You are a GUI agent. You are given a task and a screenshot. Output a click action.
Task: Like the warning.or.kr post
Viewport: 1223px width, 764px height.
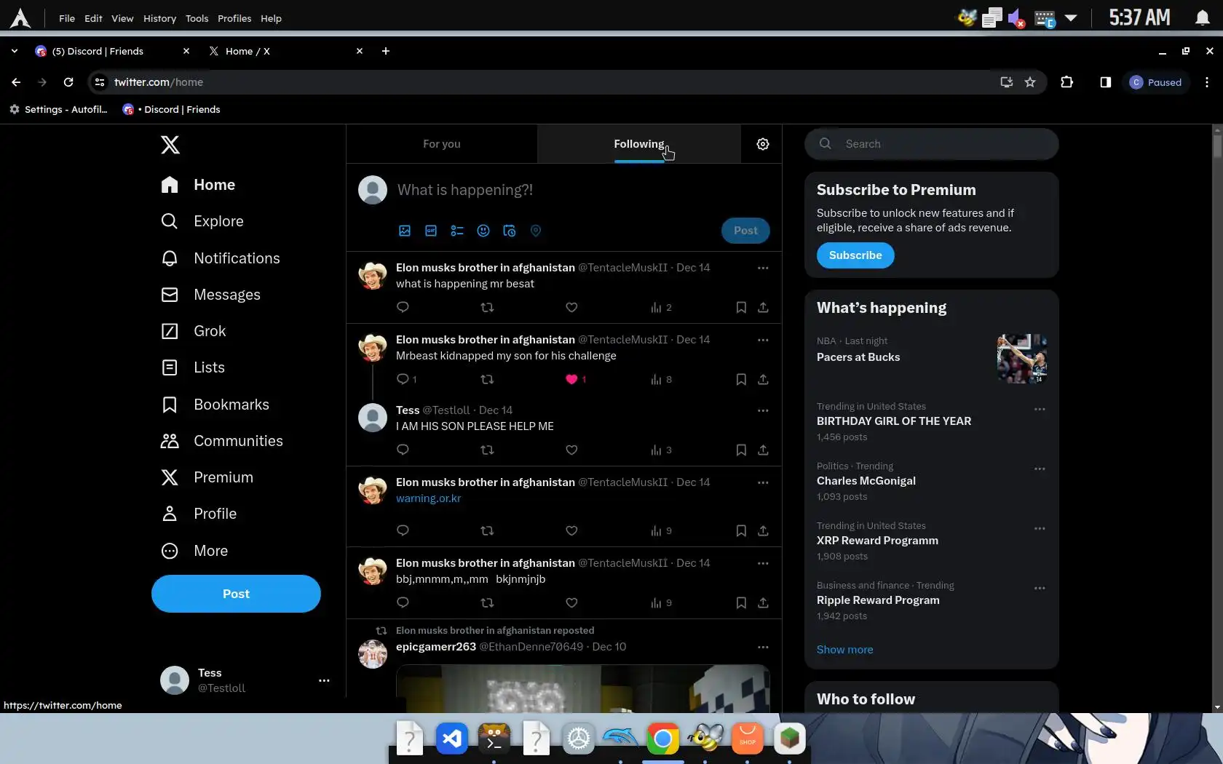pos(571,530)
